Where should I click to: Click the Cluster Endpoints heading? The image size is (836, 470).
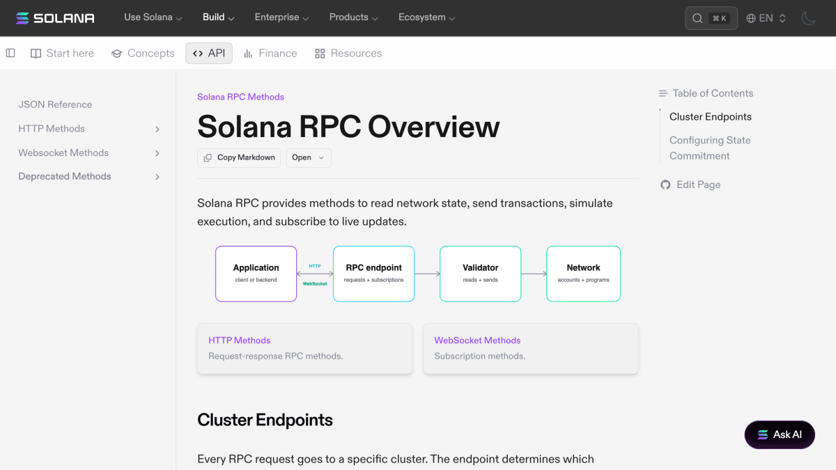(265, 420)
